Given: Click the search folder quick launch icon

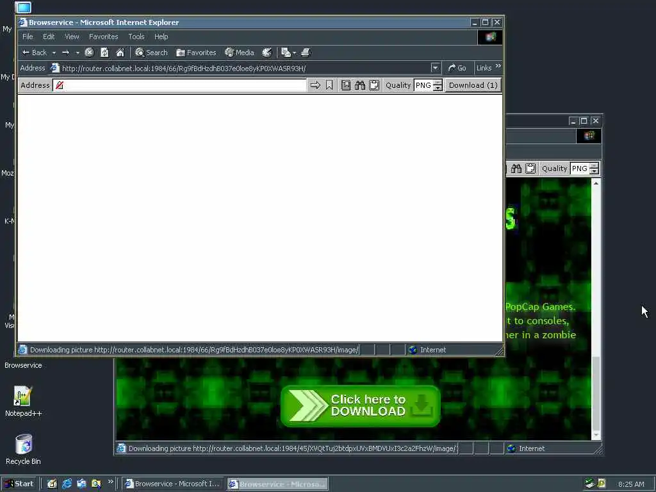Looking at the screenshot, I should [96, 484].
